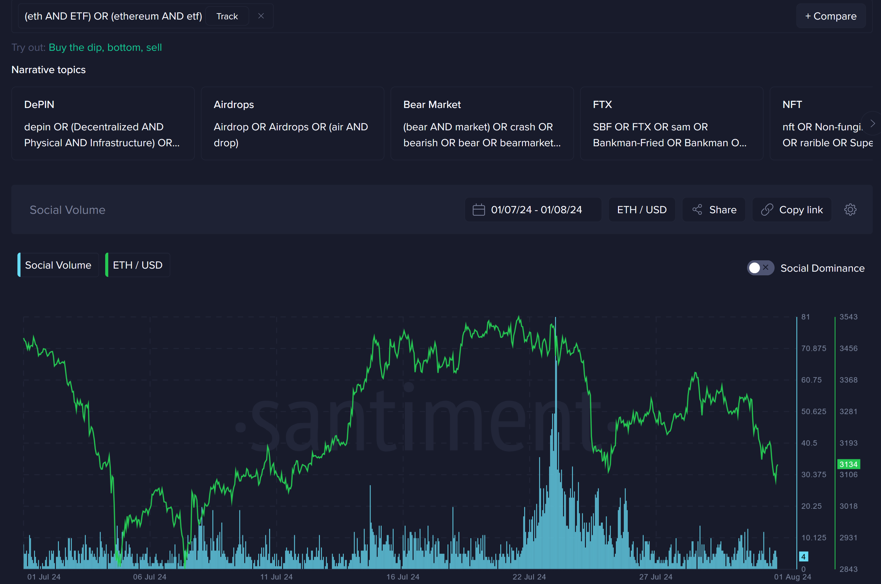The image size is (881, 584).
Task: Click the social dominance toggle switch
Action: tap(758, 268)
